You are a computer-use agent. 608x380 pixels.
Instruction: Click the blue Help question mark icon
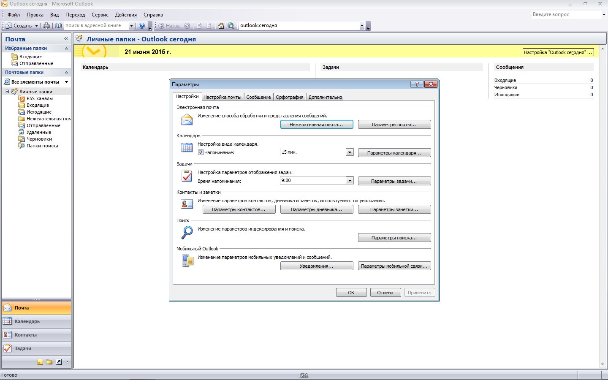[142, 26]
